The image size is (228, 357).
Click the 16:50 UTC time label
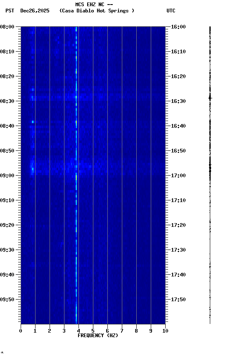tap(178, 151)
